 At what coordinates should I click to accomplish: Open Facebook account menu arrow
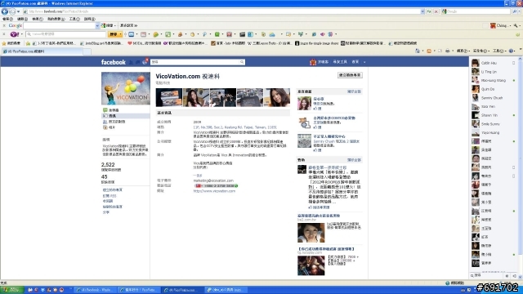(x=364, y=62)
